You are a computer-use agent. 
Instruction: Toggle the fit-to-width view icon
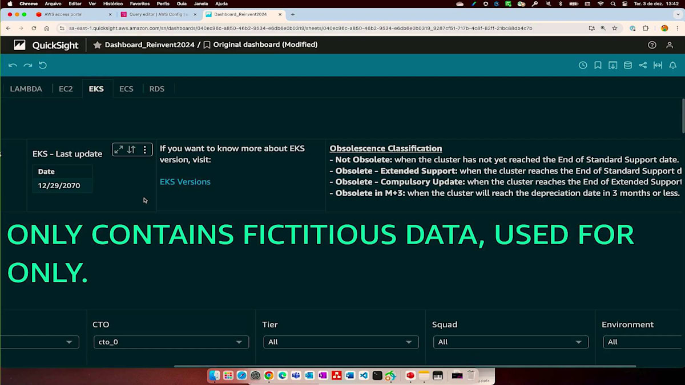coord(658,65)
